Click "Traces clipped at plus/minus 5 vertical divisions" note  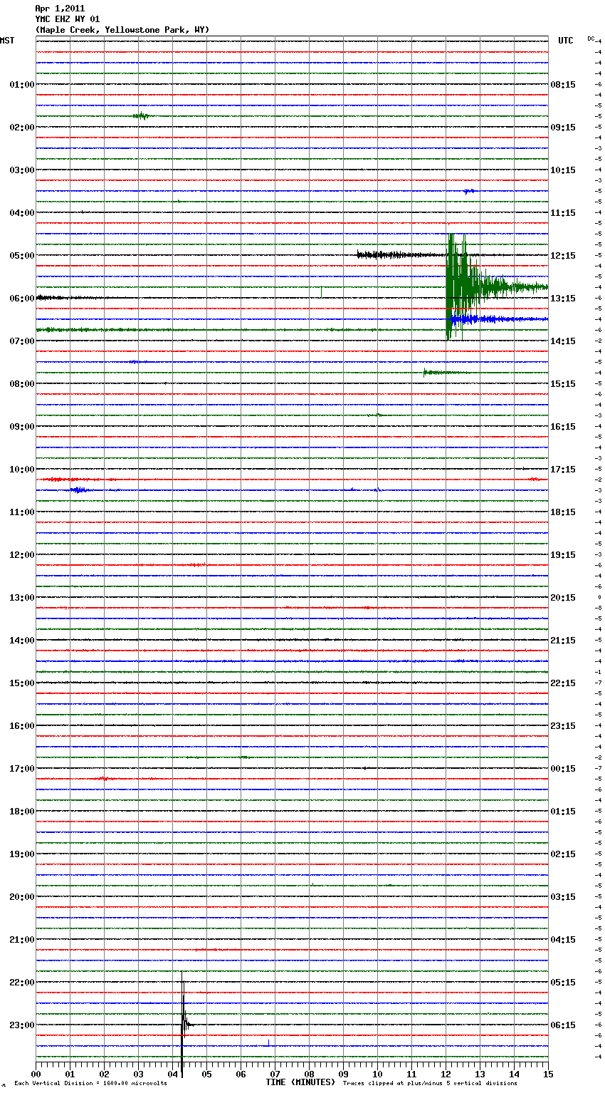pos(430,1084)
